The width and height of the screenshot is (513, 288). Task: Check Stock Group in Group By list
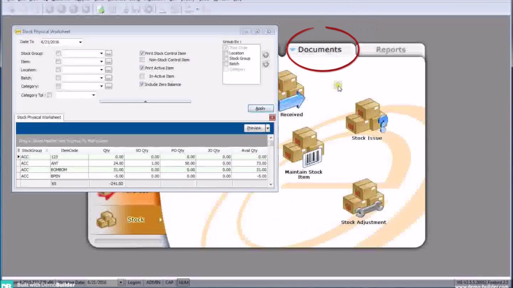(x=226, y=58)
